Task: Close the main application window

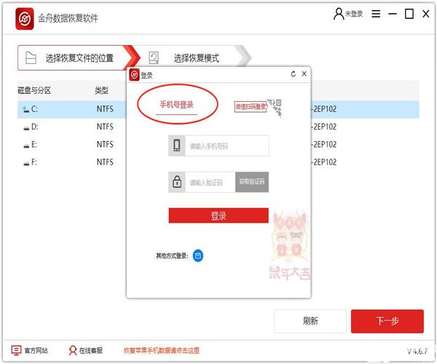Action: (x=425, y=14)
